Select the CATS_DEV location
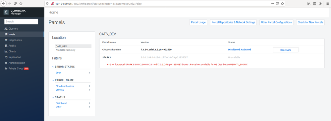Screen dimensions: 331x121 click(73, 46)
